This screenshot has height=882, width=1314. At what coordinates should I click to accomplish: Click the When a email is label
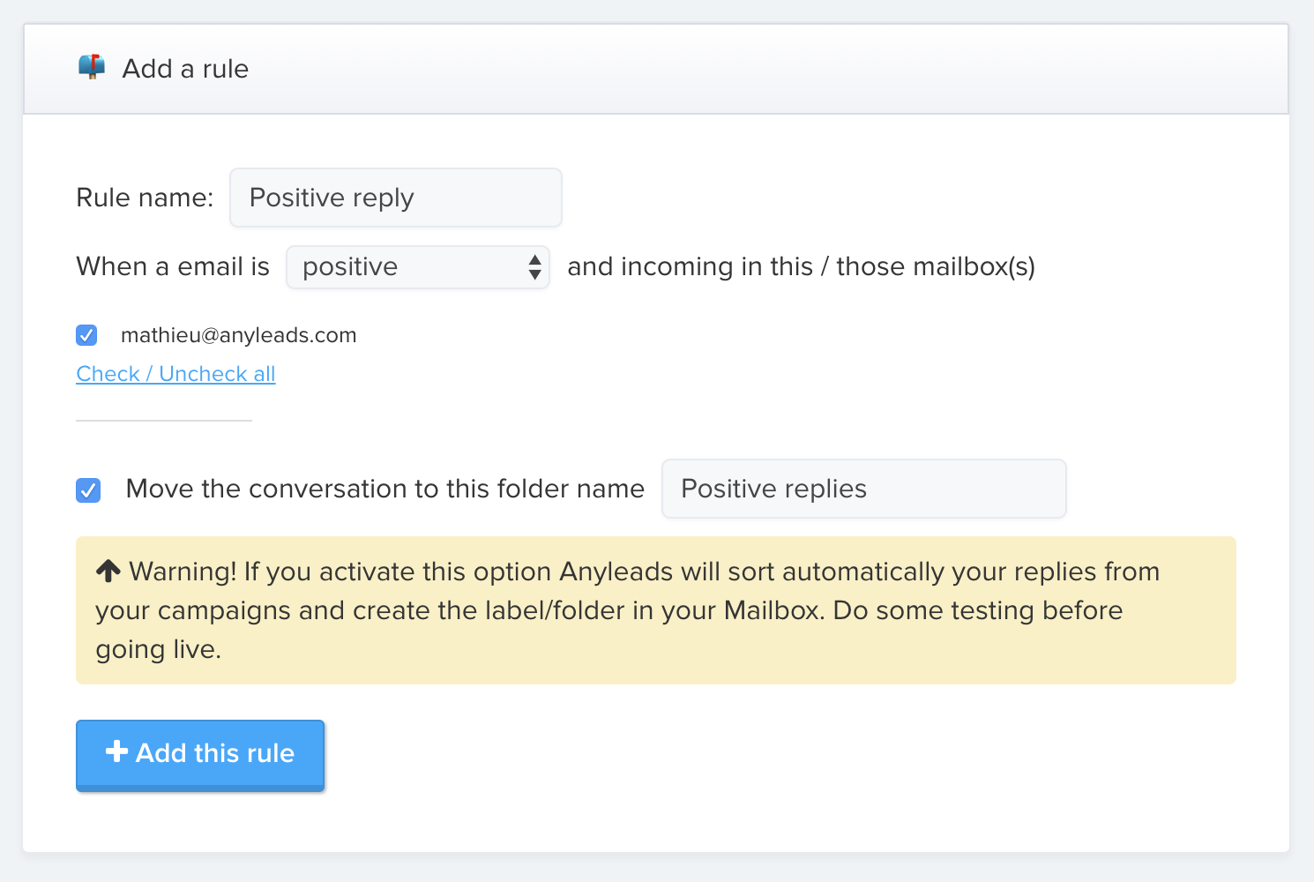173,266
